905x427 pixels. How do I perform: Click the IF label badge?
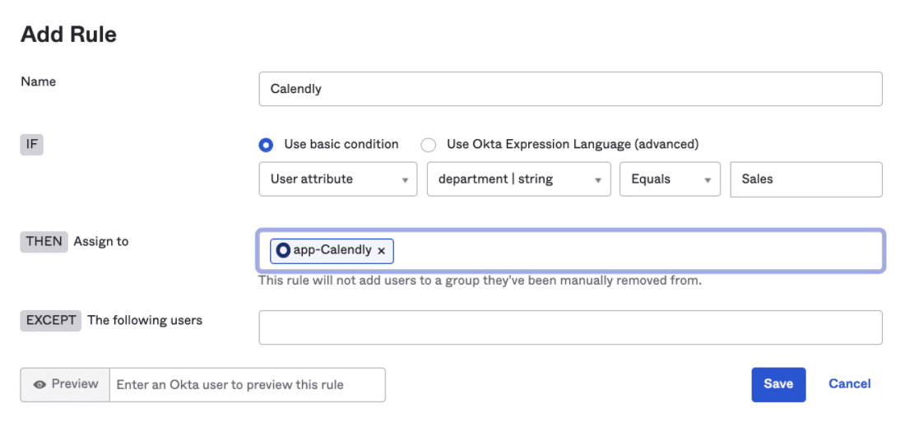[x=32, y=144]
